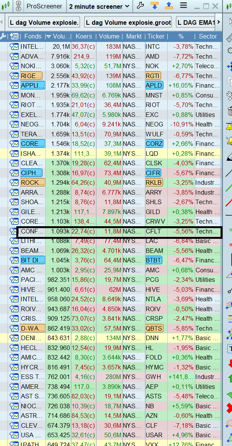
Task: Click the AZN ticker cell
Action: click(x=156, y=416)
